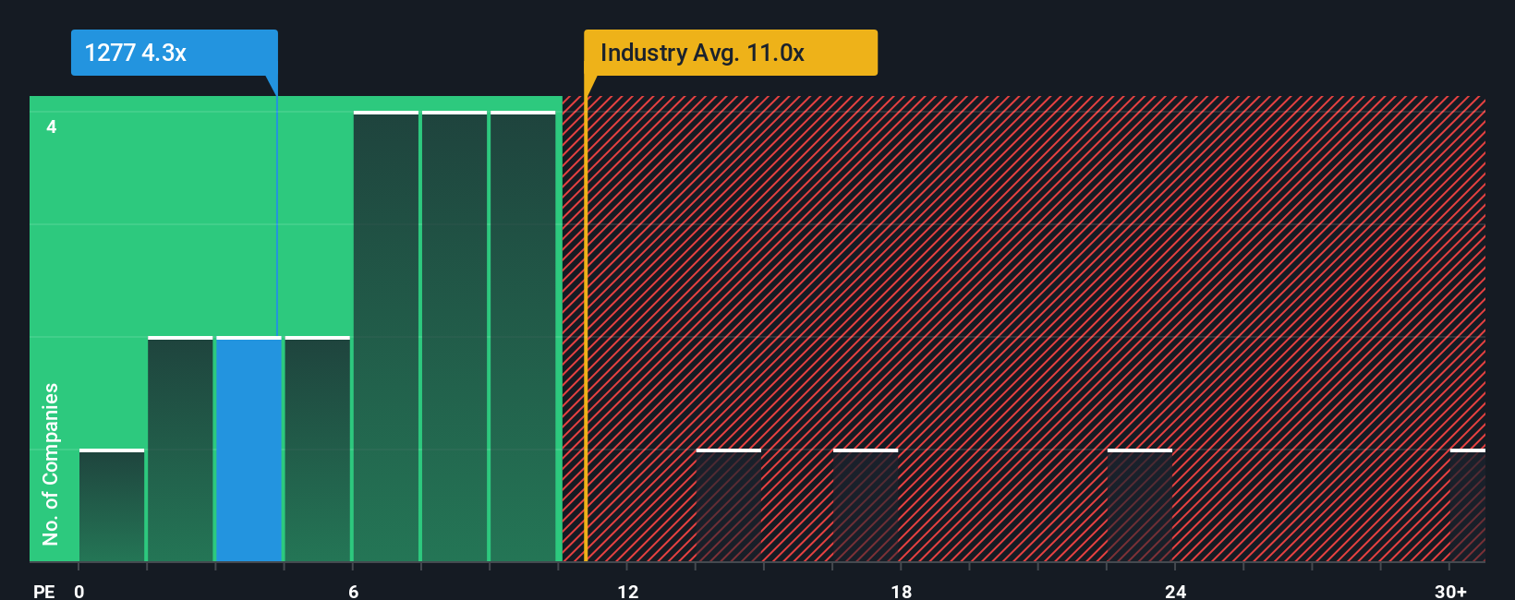Click the 24 PE axis tick label
The height and width of the screenshot is (600, 1515).
tap(1176, 591)
